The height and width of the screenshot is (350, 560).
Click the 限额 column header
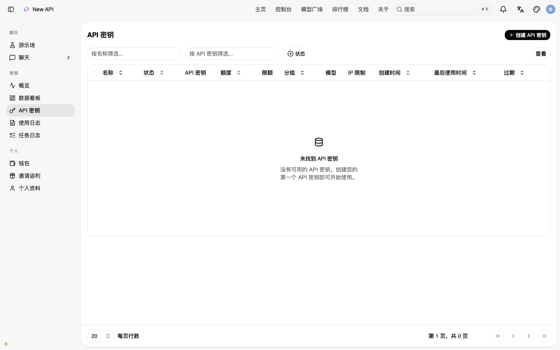tap(267, 73)
